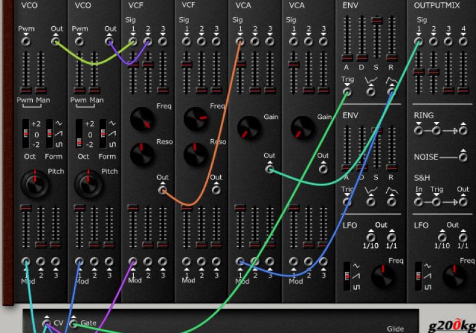Click first VCO Mod 2 jack

click(x=40, y=261)
